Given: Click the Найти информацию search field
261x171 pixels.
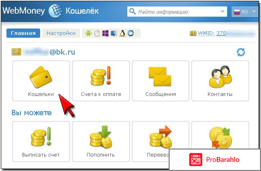Looking at the screenshot, I should tap(177, 12).
